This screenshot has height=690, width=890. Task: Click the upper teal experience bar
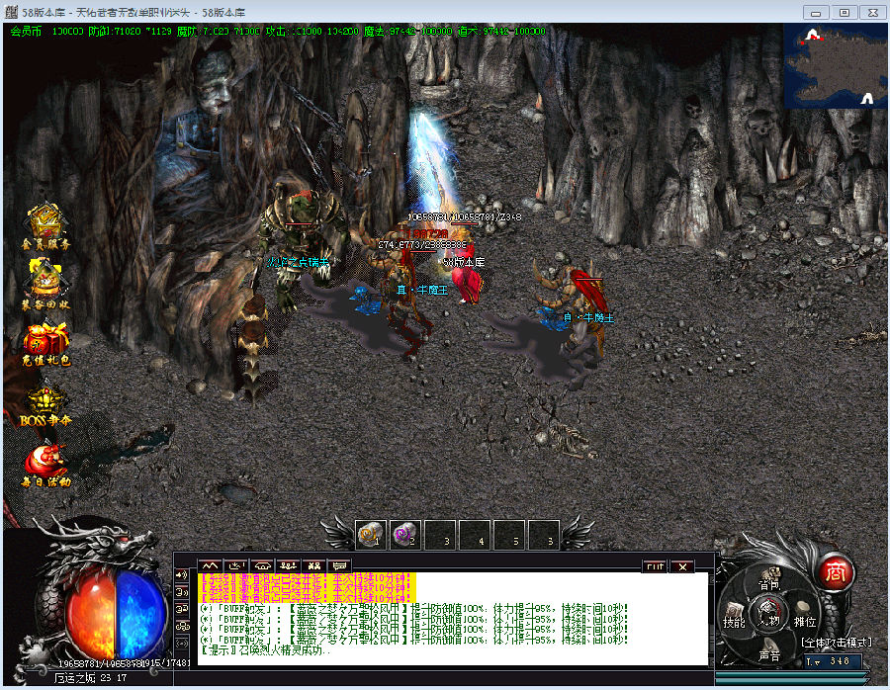pyautogui.click(x=791, y=675)
